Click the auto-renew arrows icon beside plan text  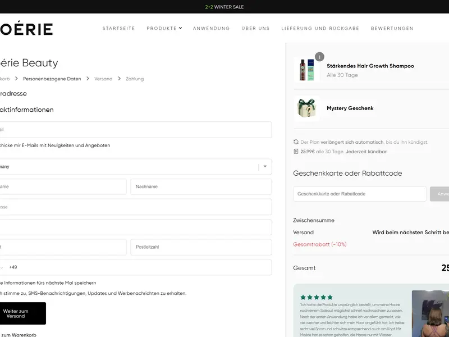296,142
